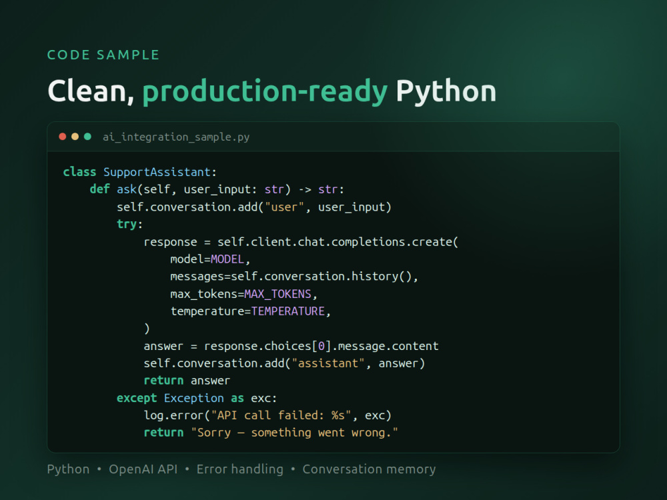Viewport: 667px width, 500px height.
Task: Click the green dot in code window header
Action: pos(87,137)
